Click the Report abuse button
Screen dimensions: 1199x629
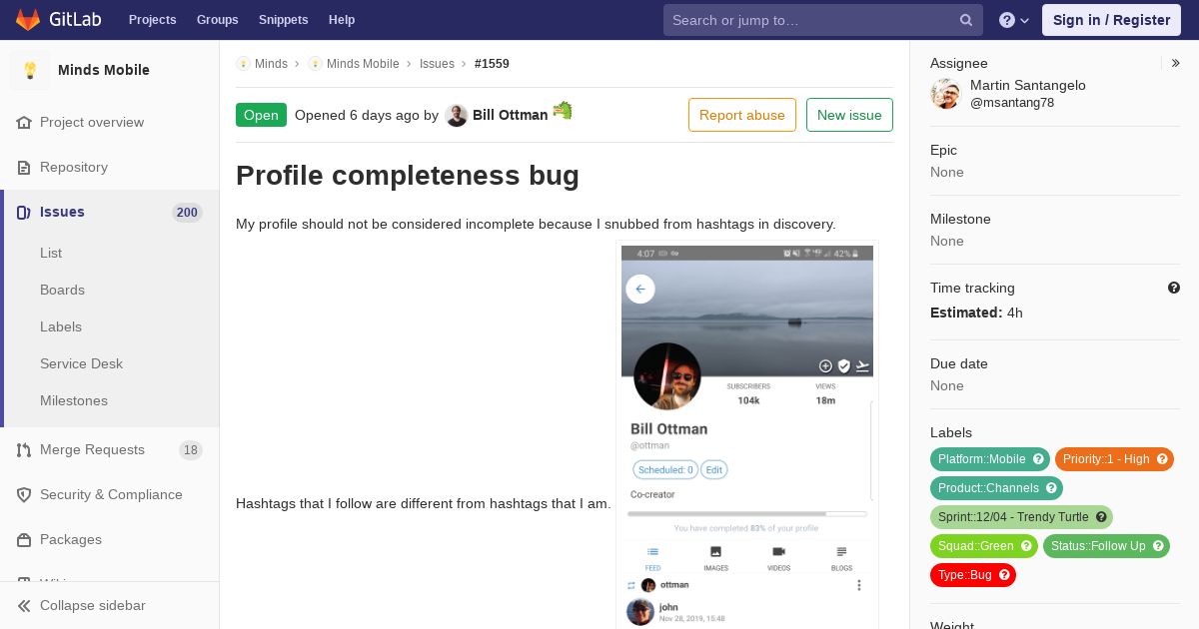click(x=742, y=115)
